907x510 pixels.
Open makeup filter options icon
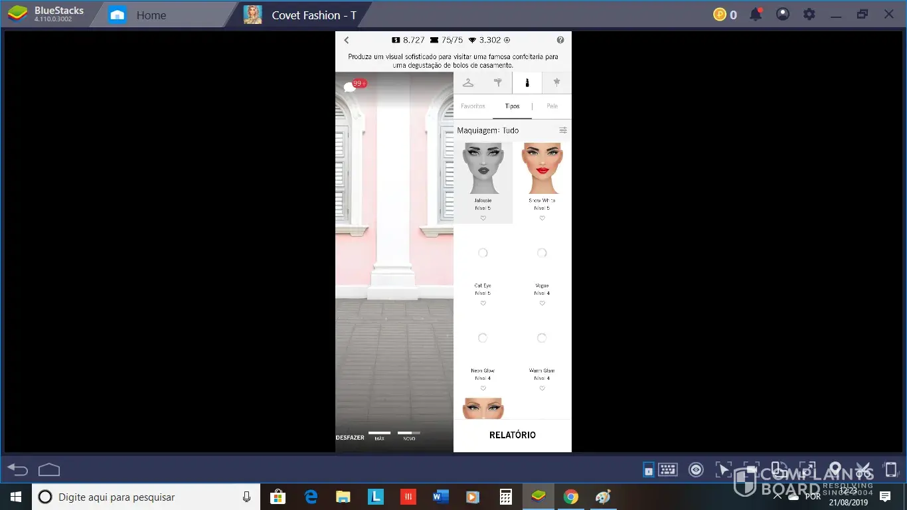tap(563, 131)
